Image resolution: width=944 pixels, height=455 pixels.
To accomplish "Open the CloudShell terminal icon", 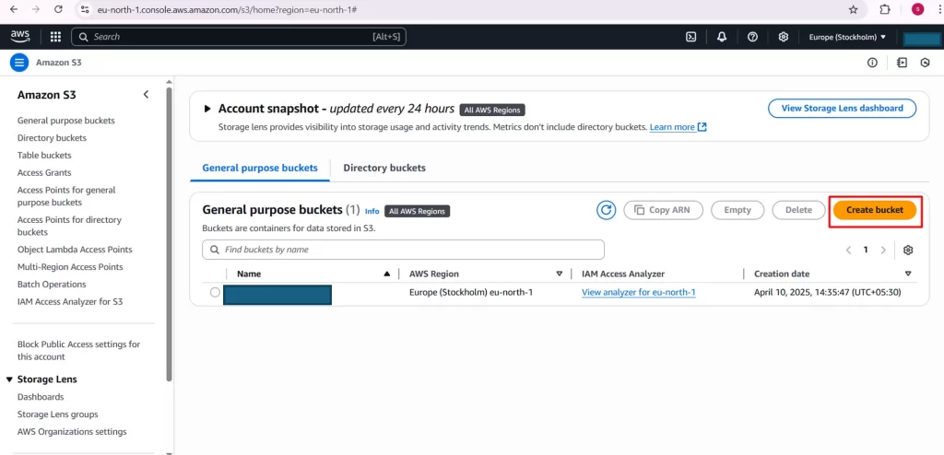I will (x=691, y=37).
